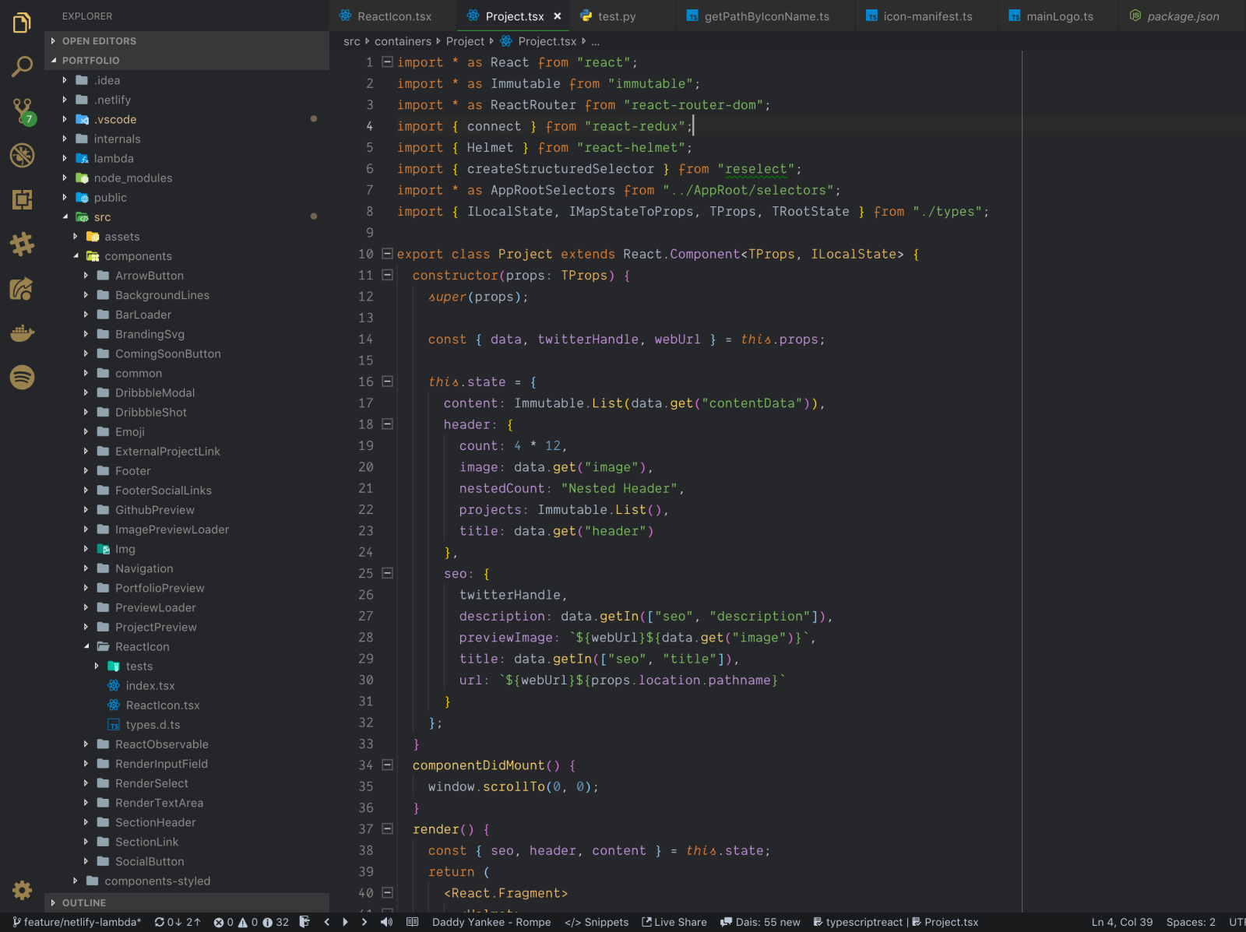Skip to previous Spotify track in status bar
1246x932 pixels.
326,922
